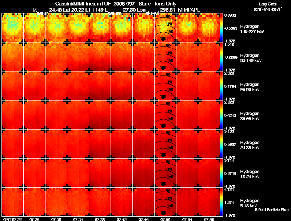Click the Hydrogen 35-55 keV color bar
Viewport: 291px width, 221px height.
click(x=221, y=115)
